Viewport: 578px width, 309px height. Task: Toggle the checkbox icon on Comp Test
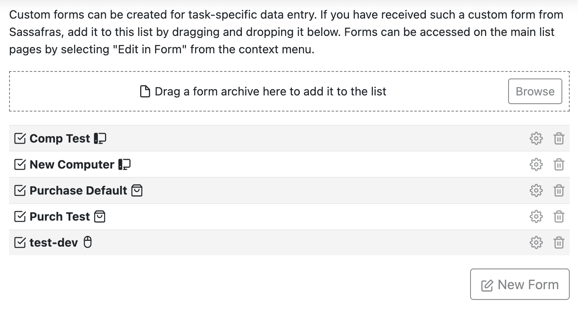(19, 138)
